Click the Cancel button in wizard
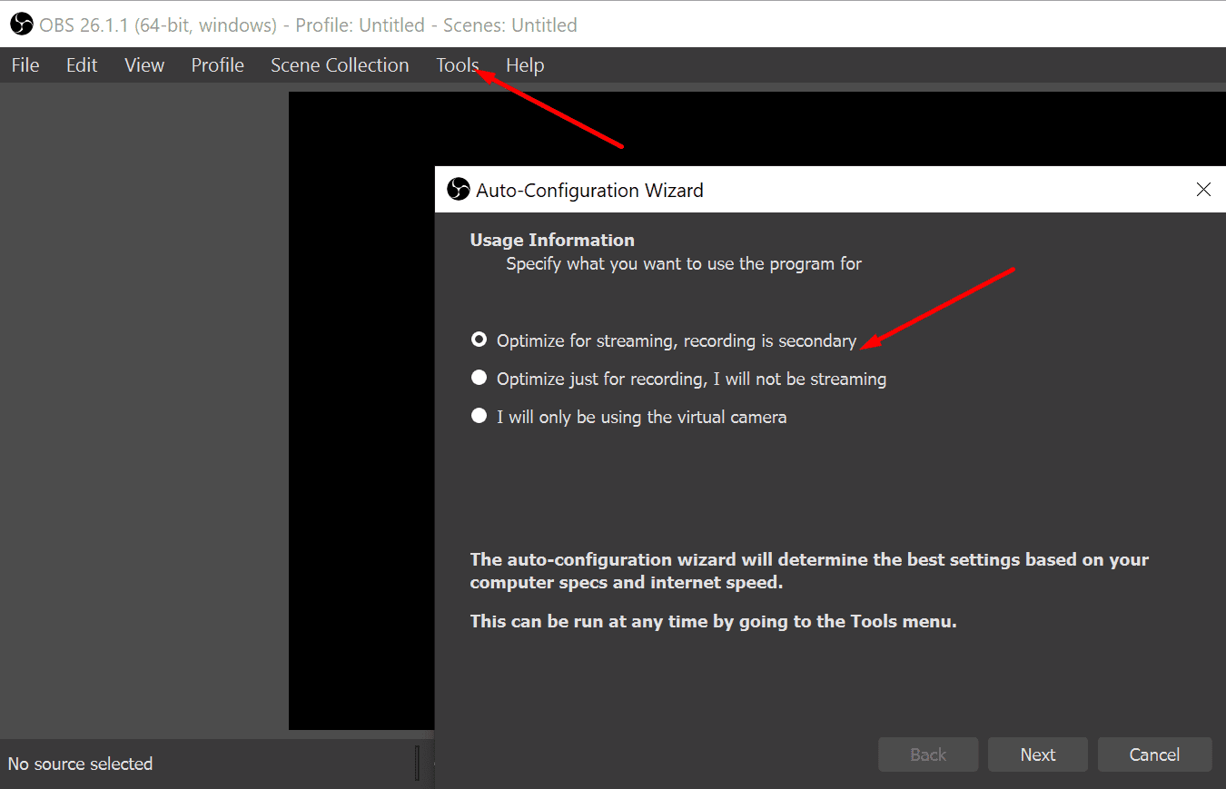The image size is (1226, 789). 1154,754
